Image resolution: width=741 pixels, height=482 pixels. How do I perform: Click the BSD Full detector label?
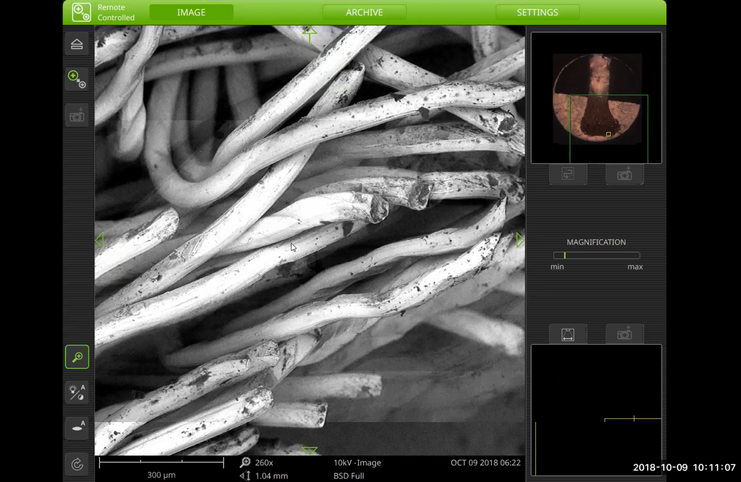pos(349,476)
